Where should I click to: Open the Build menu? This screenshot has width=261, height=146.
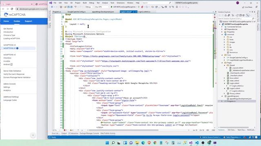coord(85,3)
